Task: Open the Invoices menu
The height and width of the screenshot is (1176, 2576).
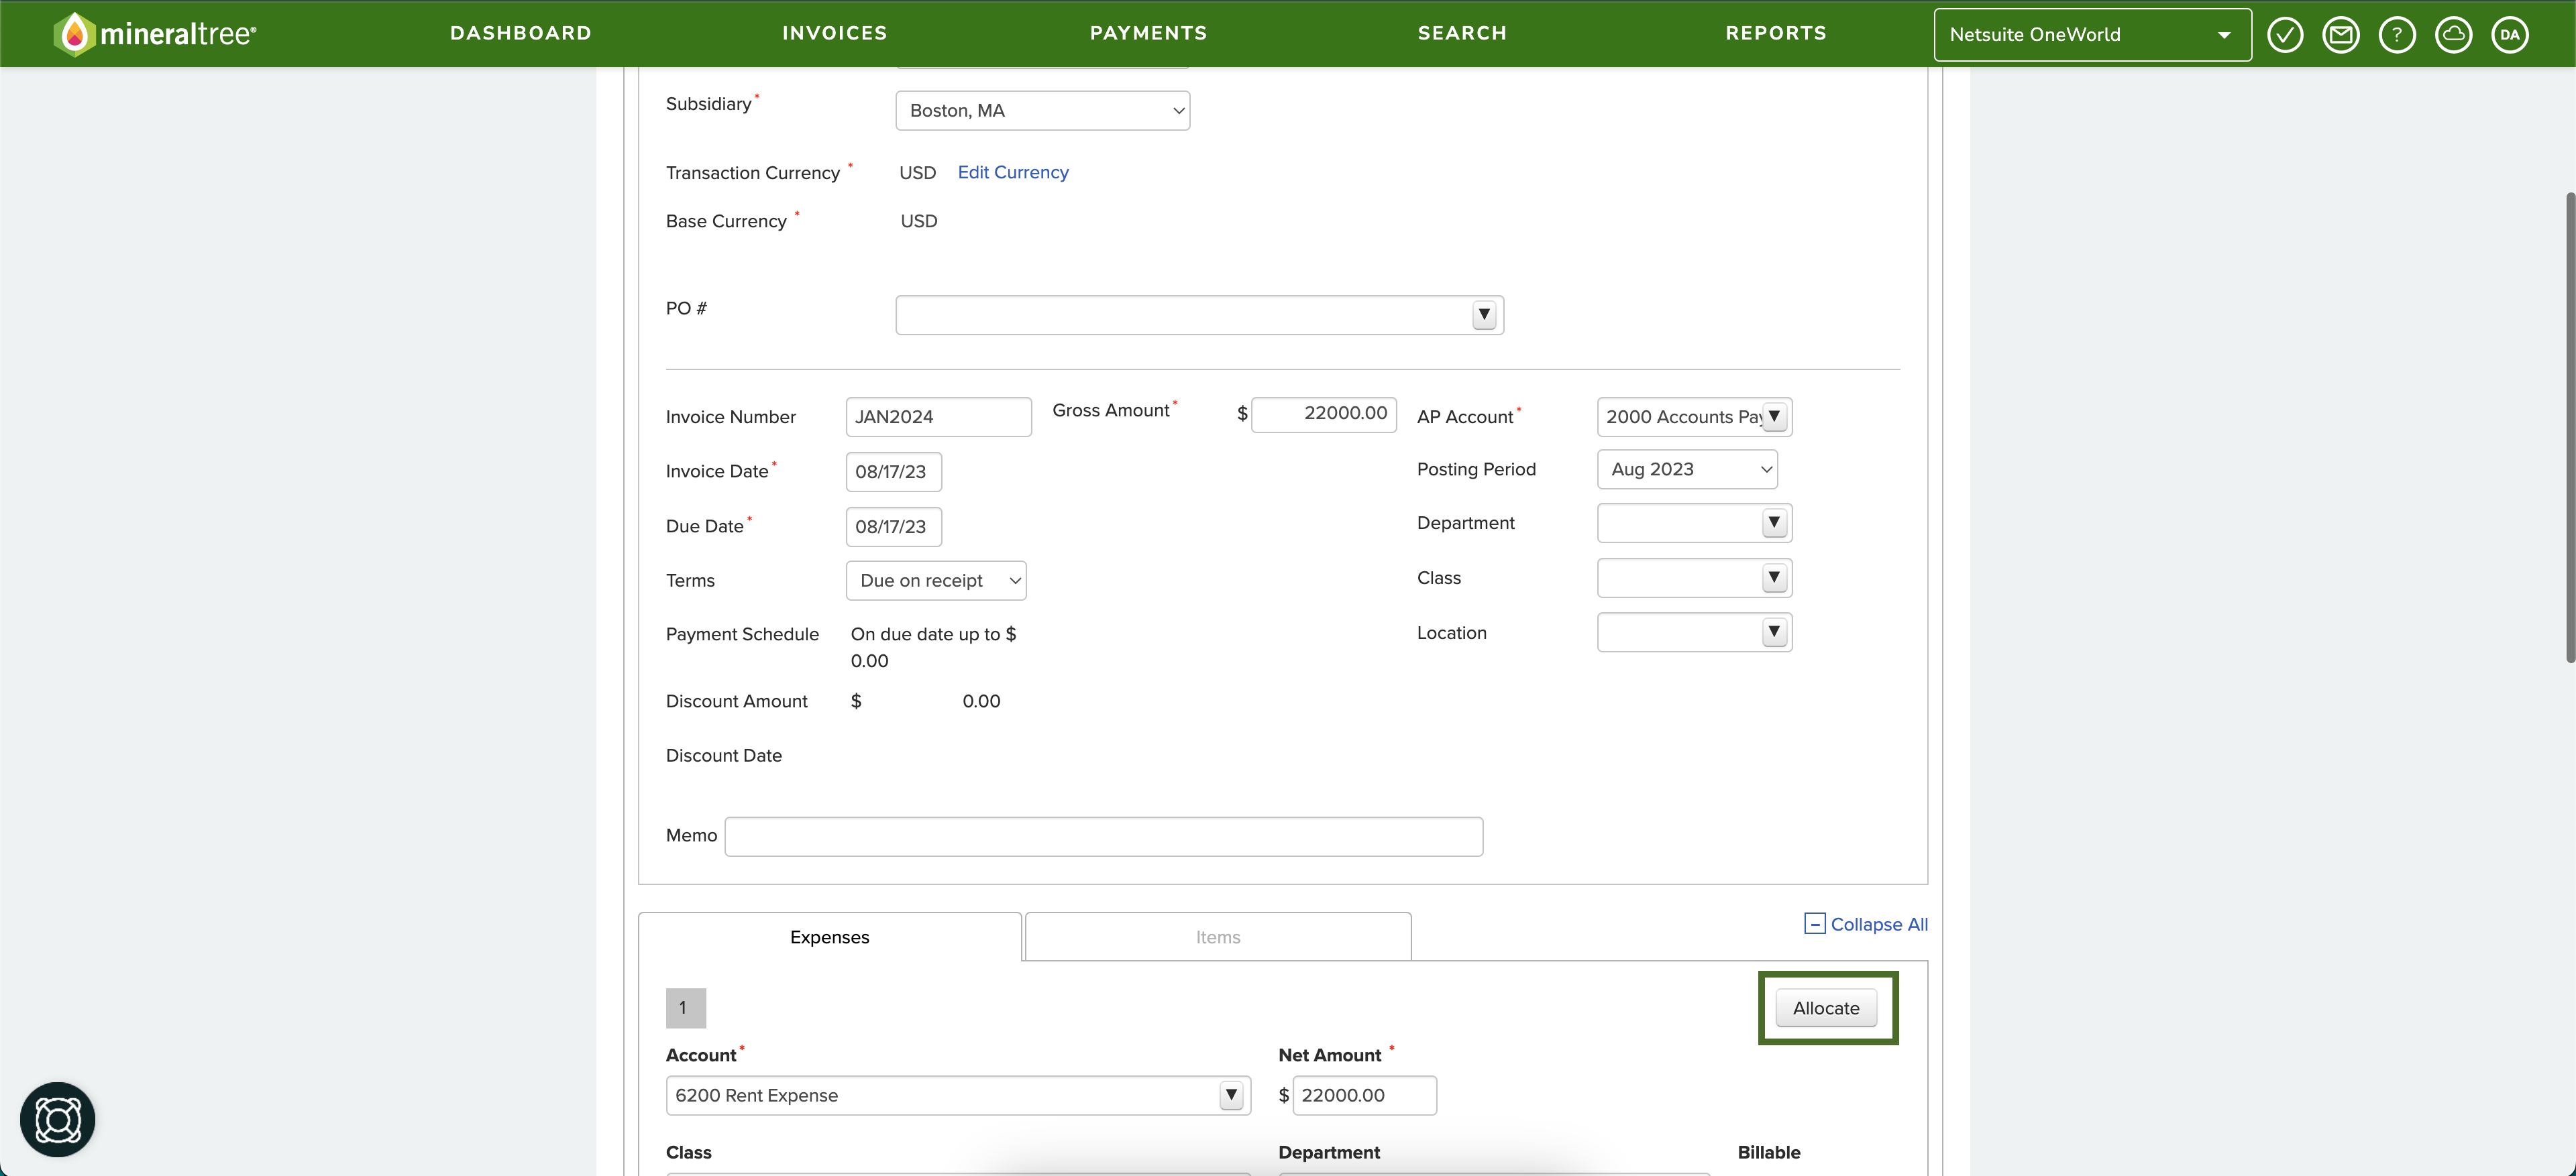Action: click(x=835, y=33)
